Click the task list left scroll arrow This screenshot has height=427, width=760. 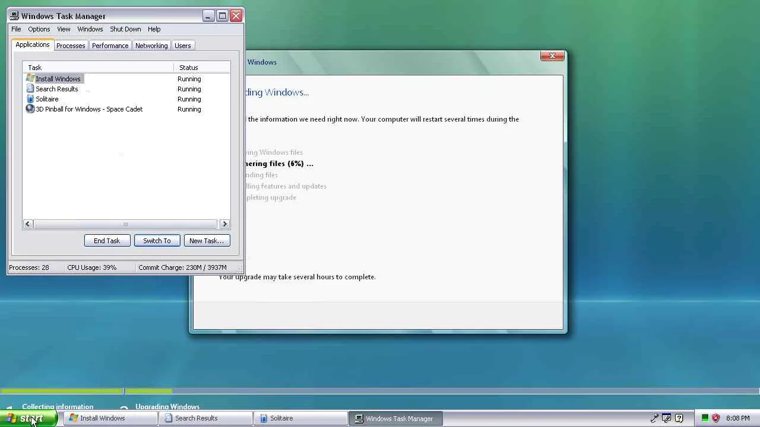click(28, 224)
